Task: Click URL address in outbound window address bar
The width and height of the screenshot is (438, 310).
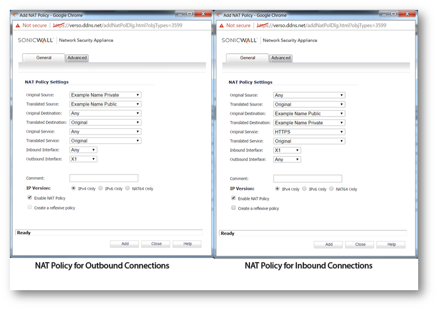Action: pyautogui.click(x=118, y=26)
